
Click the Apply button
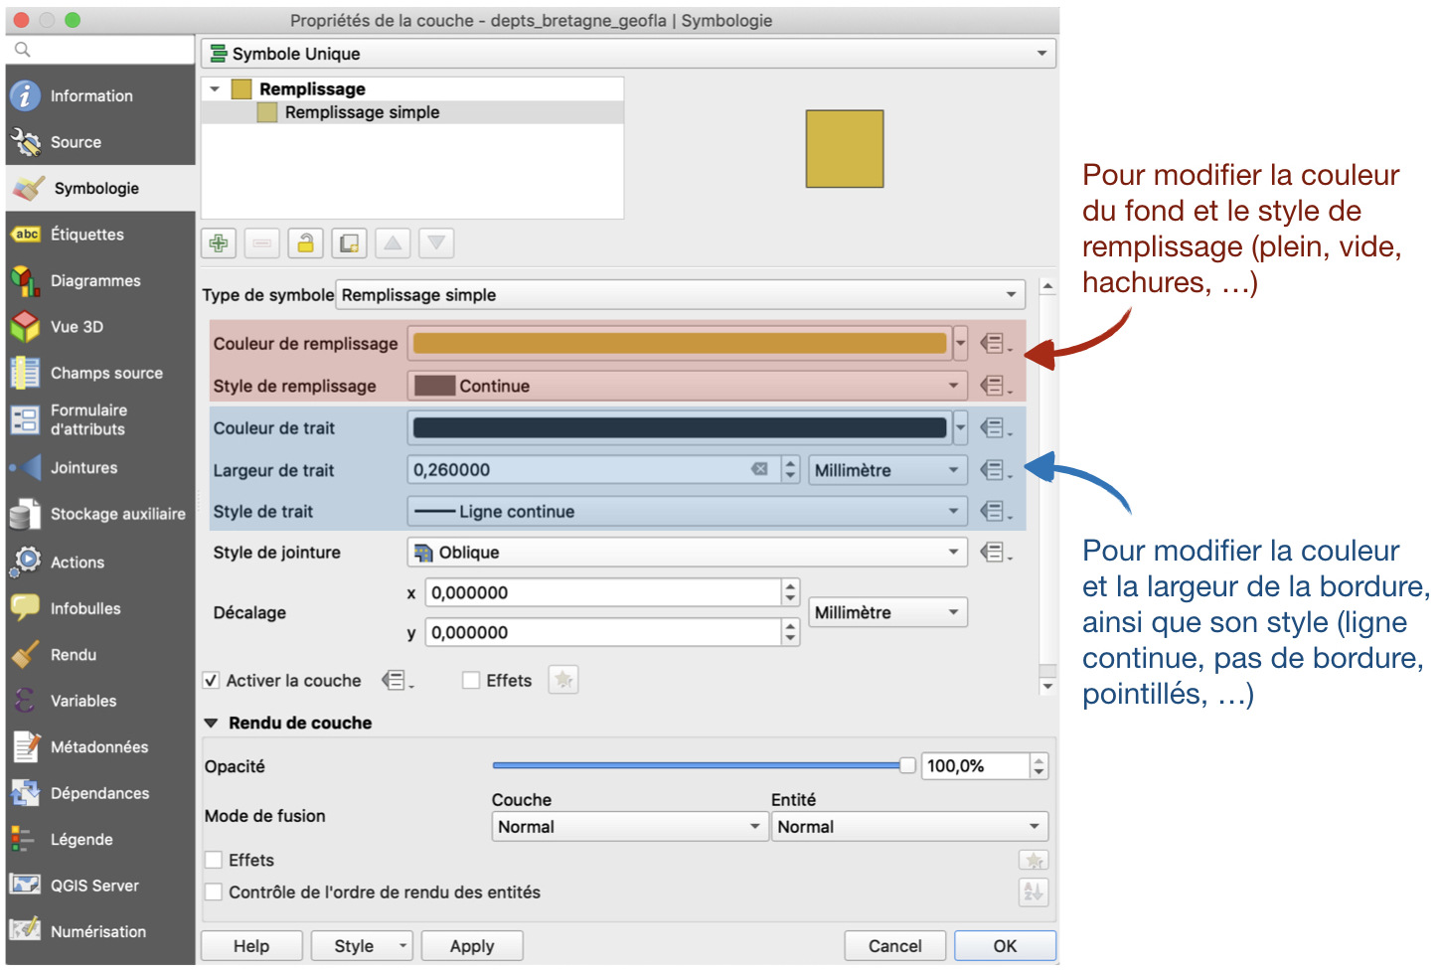click(x=472, y=946)
